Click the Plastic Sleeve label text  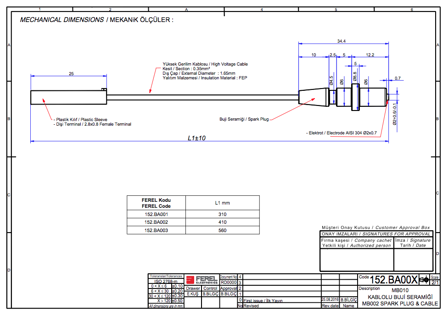pos(81,119)
